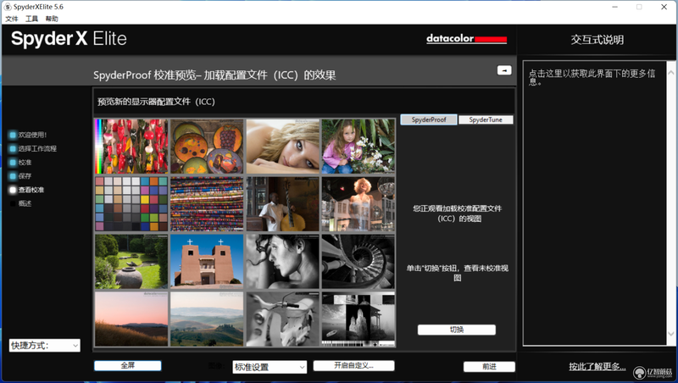Select the color checker chart thumbnail

click(x=131, y=204)
